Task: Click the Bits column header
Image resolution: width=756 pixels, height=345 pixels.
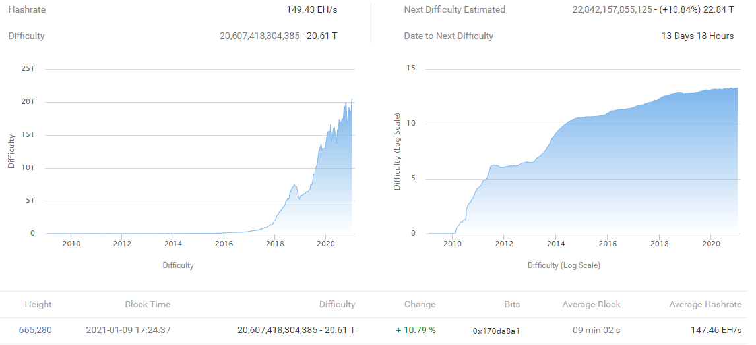Action: (x=511, y=304)
